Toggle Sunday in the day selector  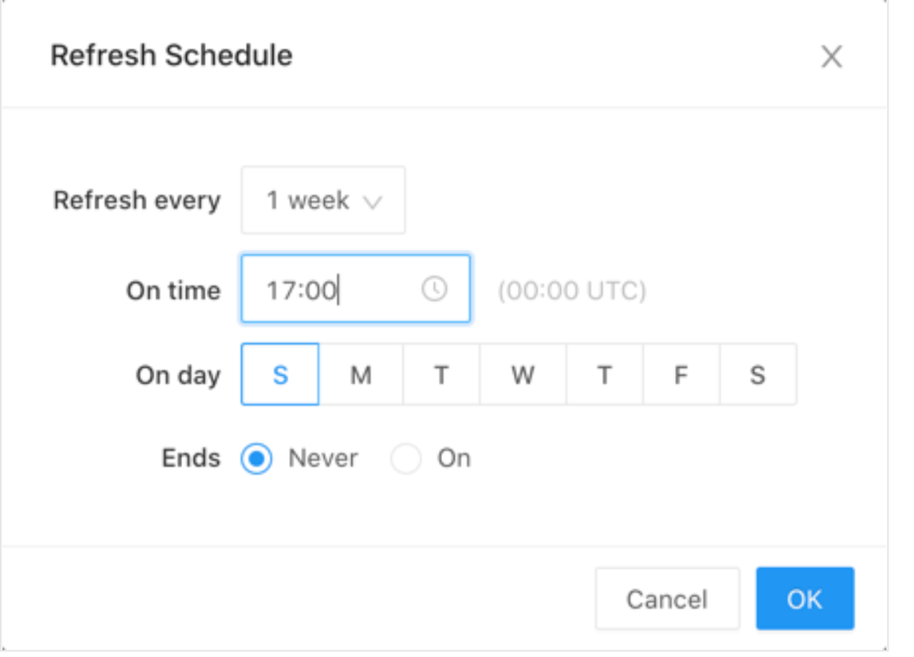click(x=280, y=374)
